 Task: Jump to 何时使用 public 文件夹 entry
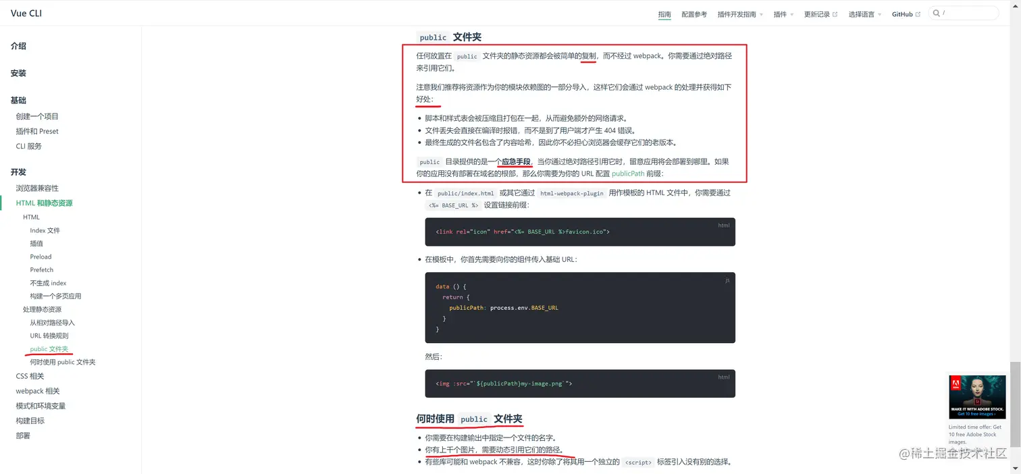[62, 362]
